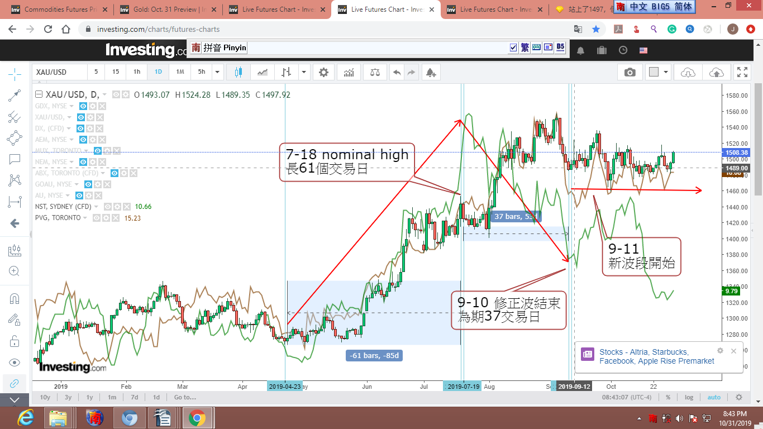Toggle magnet mode for drawings
Screen dimensions: 763x429
pos(15,299)
